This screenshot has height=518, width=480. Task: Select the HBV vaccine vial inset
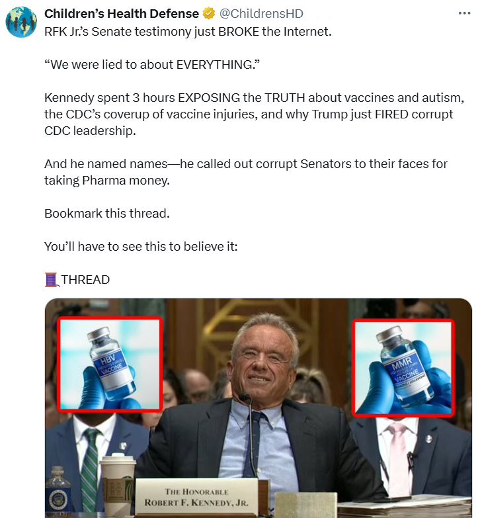point(110,364)
